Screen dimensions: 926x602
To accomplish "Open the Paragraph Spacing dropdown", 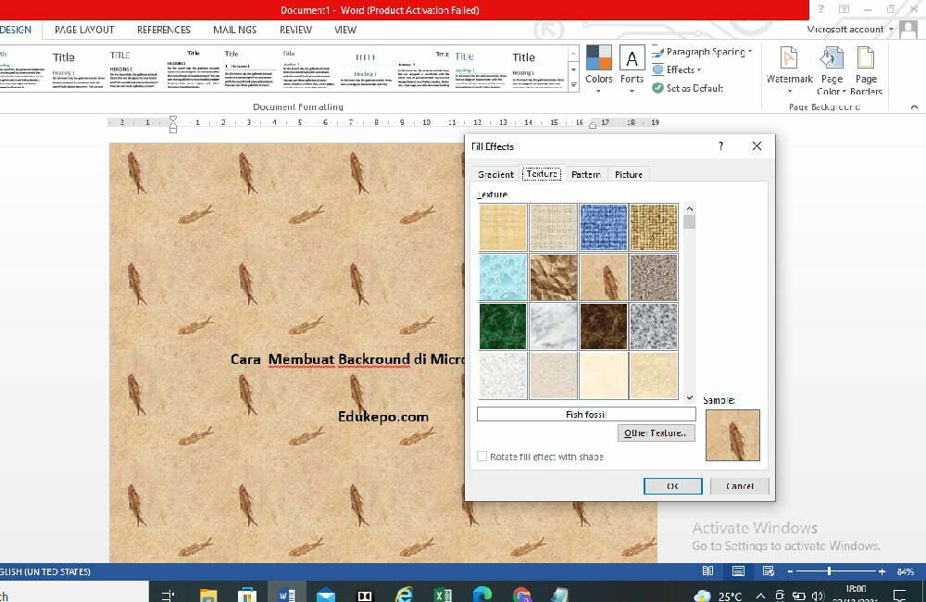I will [x=700, y=54].
